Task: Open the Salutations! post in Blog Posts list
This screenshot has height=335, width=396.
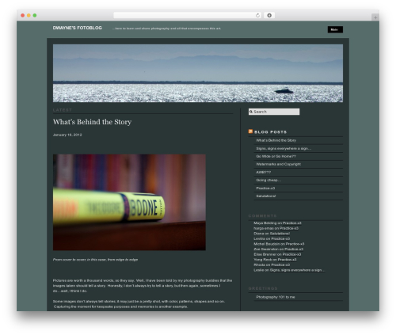Action: coord(266,196)
